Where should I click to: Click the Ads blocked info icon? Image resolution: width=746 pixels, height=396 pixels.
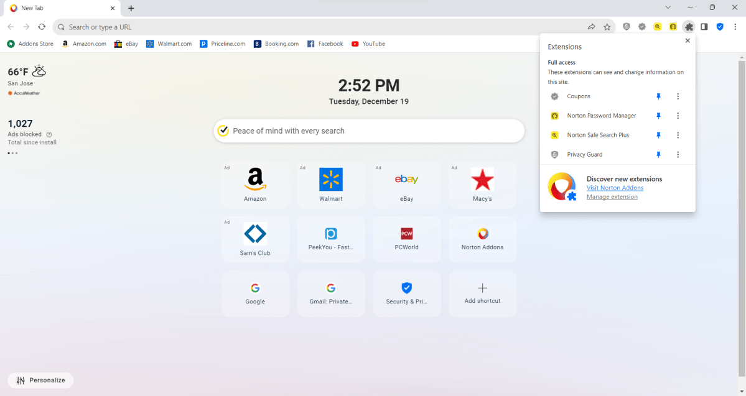(x=49, y=134)
